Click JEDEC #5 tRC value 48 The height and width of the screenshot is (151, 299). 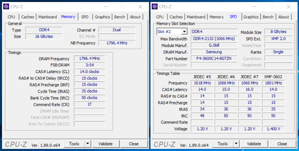click(202, 116)
